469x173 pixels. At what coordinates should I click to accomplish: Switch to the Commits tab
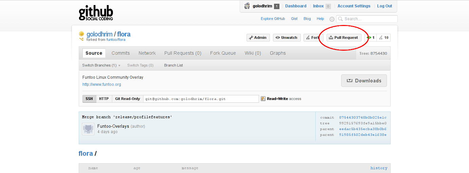pyautogui.click(x=120, y=53)
